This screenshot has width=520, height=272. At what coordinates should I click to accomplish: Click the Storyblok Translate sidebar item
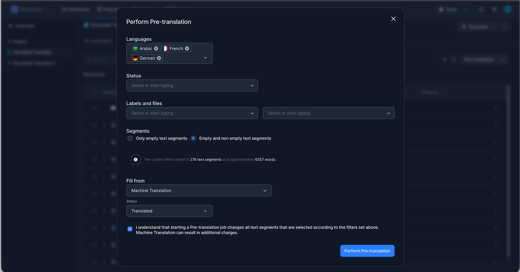click(32, 52)
